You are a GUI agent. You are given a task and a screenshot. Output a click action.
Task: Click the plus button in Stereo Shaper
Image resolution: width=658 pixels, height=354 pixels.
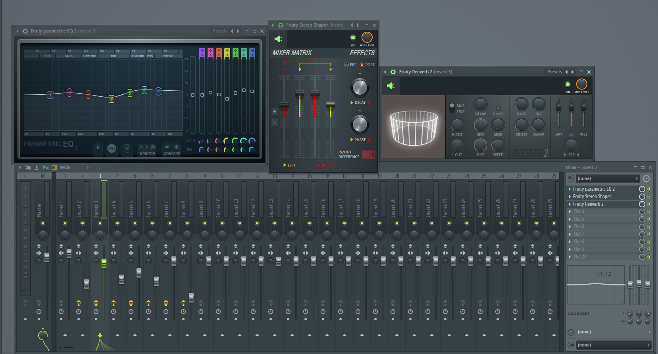[274, 112]
